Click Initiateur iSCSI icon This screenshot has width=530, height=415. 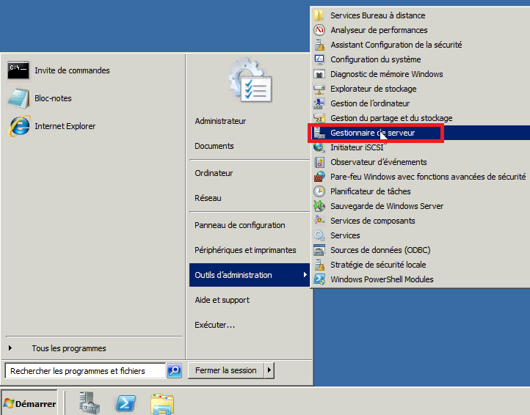click(x=319, y=147)
